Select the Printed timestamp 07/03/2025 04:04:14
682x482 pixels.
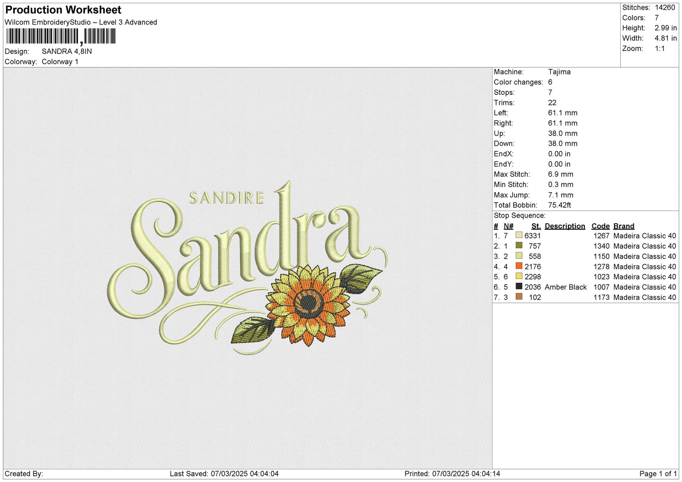[x=466, y=474]
